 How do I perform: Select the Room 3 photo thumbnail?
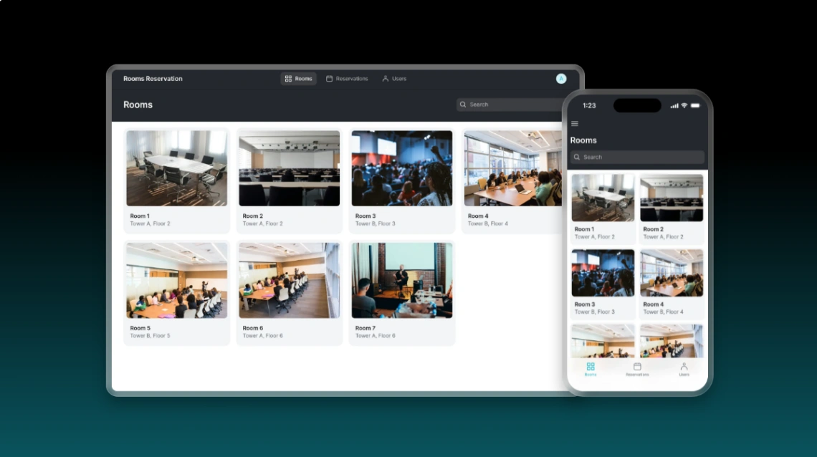[x=401, y=168]
